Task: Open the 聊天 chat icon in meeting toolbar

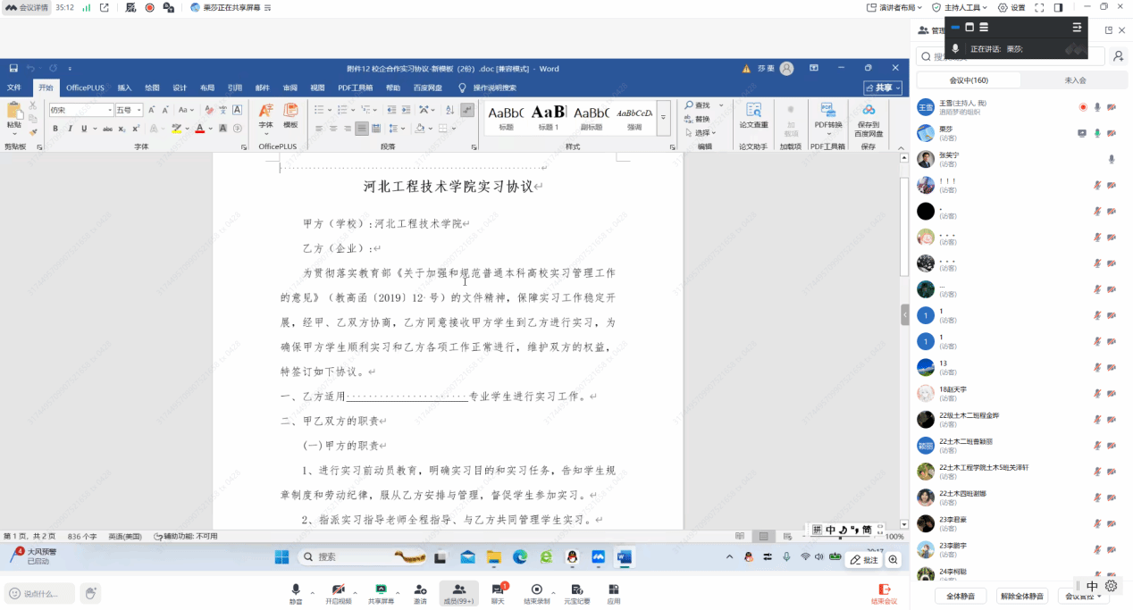Action: (x=498, y=589)
